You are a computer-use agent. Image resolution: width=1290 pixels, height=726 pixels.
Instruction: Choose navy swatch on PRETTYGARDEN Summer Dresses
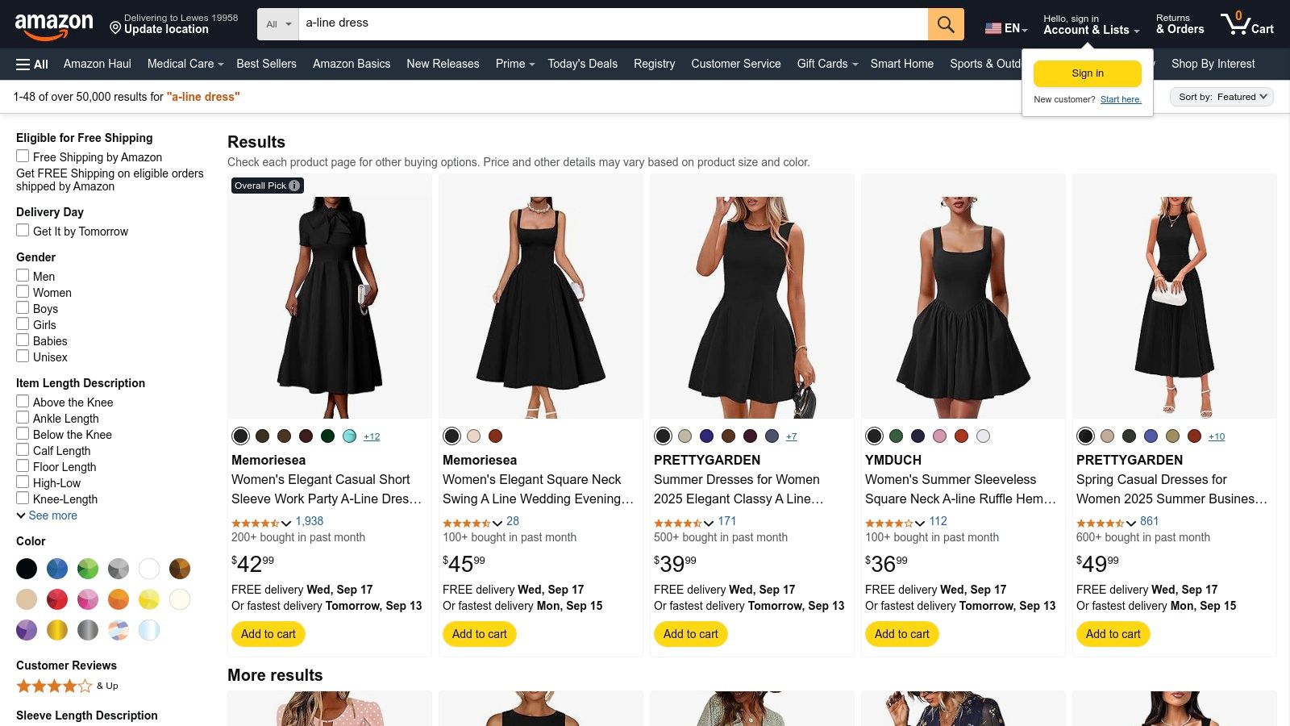[706, 436]
